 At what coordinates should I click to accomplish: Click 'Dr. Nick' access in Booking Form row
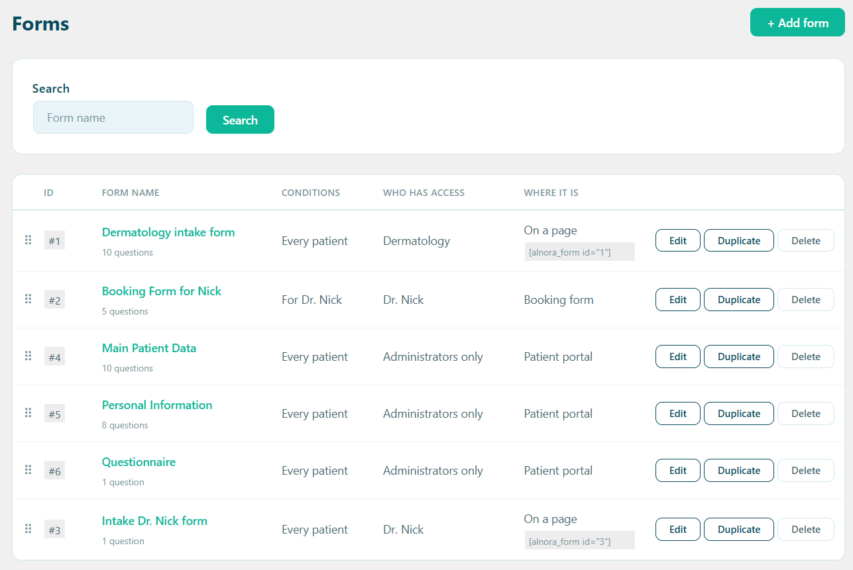(x=403, y=300)
